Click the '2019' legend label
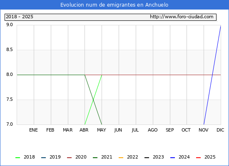This screenshot has height=166, width=229. click(x=55, y=157)
